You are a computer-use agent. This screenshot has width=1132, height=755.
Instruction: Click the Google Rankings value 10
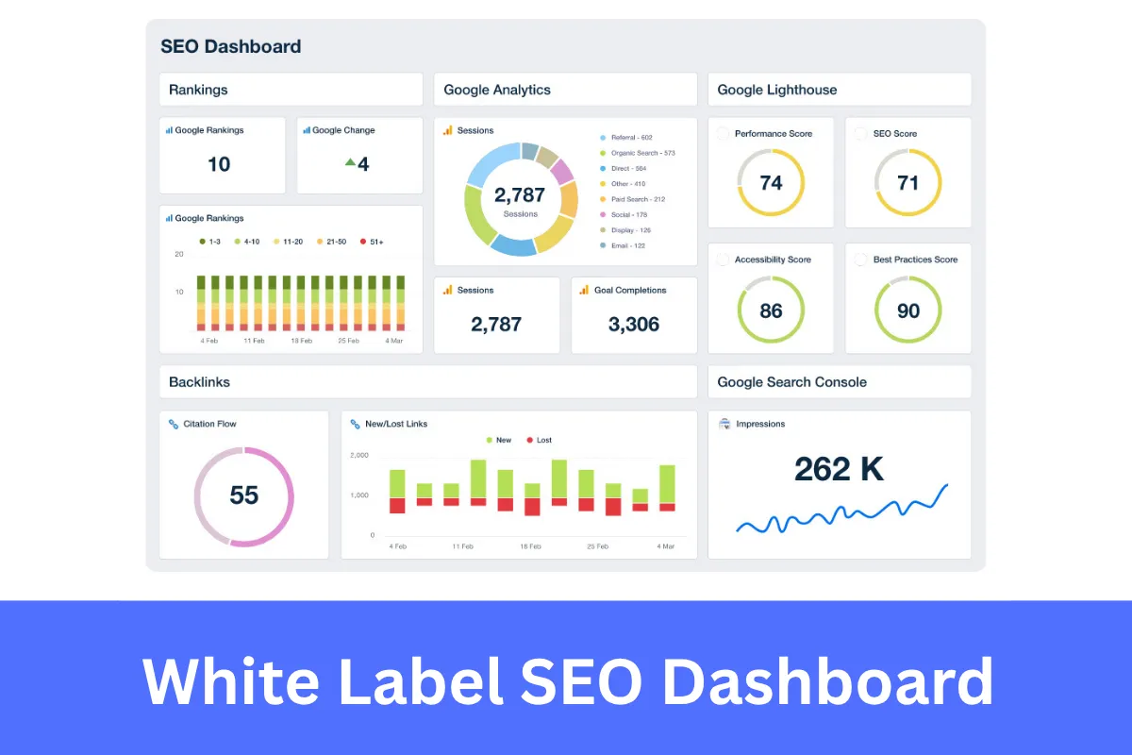point(219,164)
